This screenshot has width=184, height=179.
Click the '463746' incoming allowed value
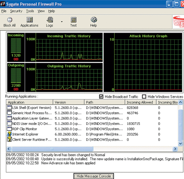click(x=132, y=113)
